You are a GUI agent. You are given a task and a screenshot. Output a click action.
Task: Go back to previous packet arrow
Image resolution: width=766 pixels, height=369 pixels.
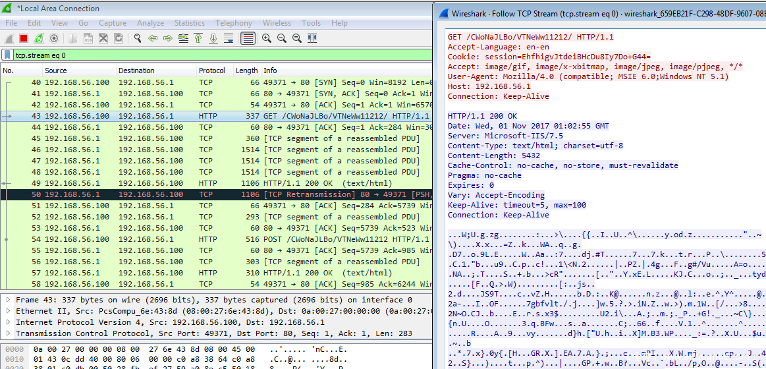click(x=153, y=39)
